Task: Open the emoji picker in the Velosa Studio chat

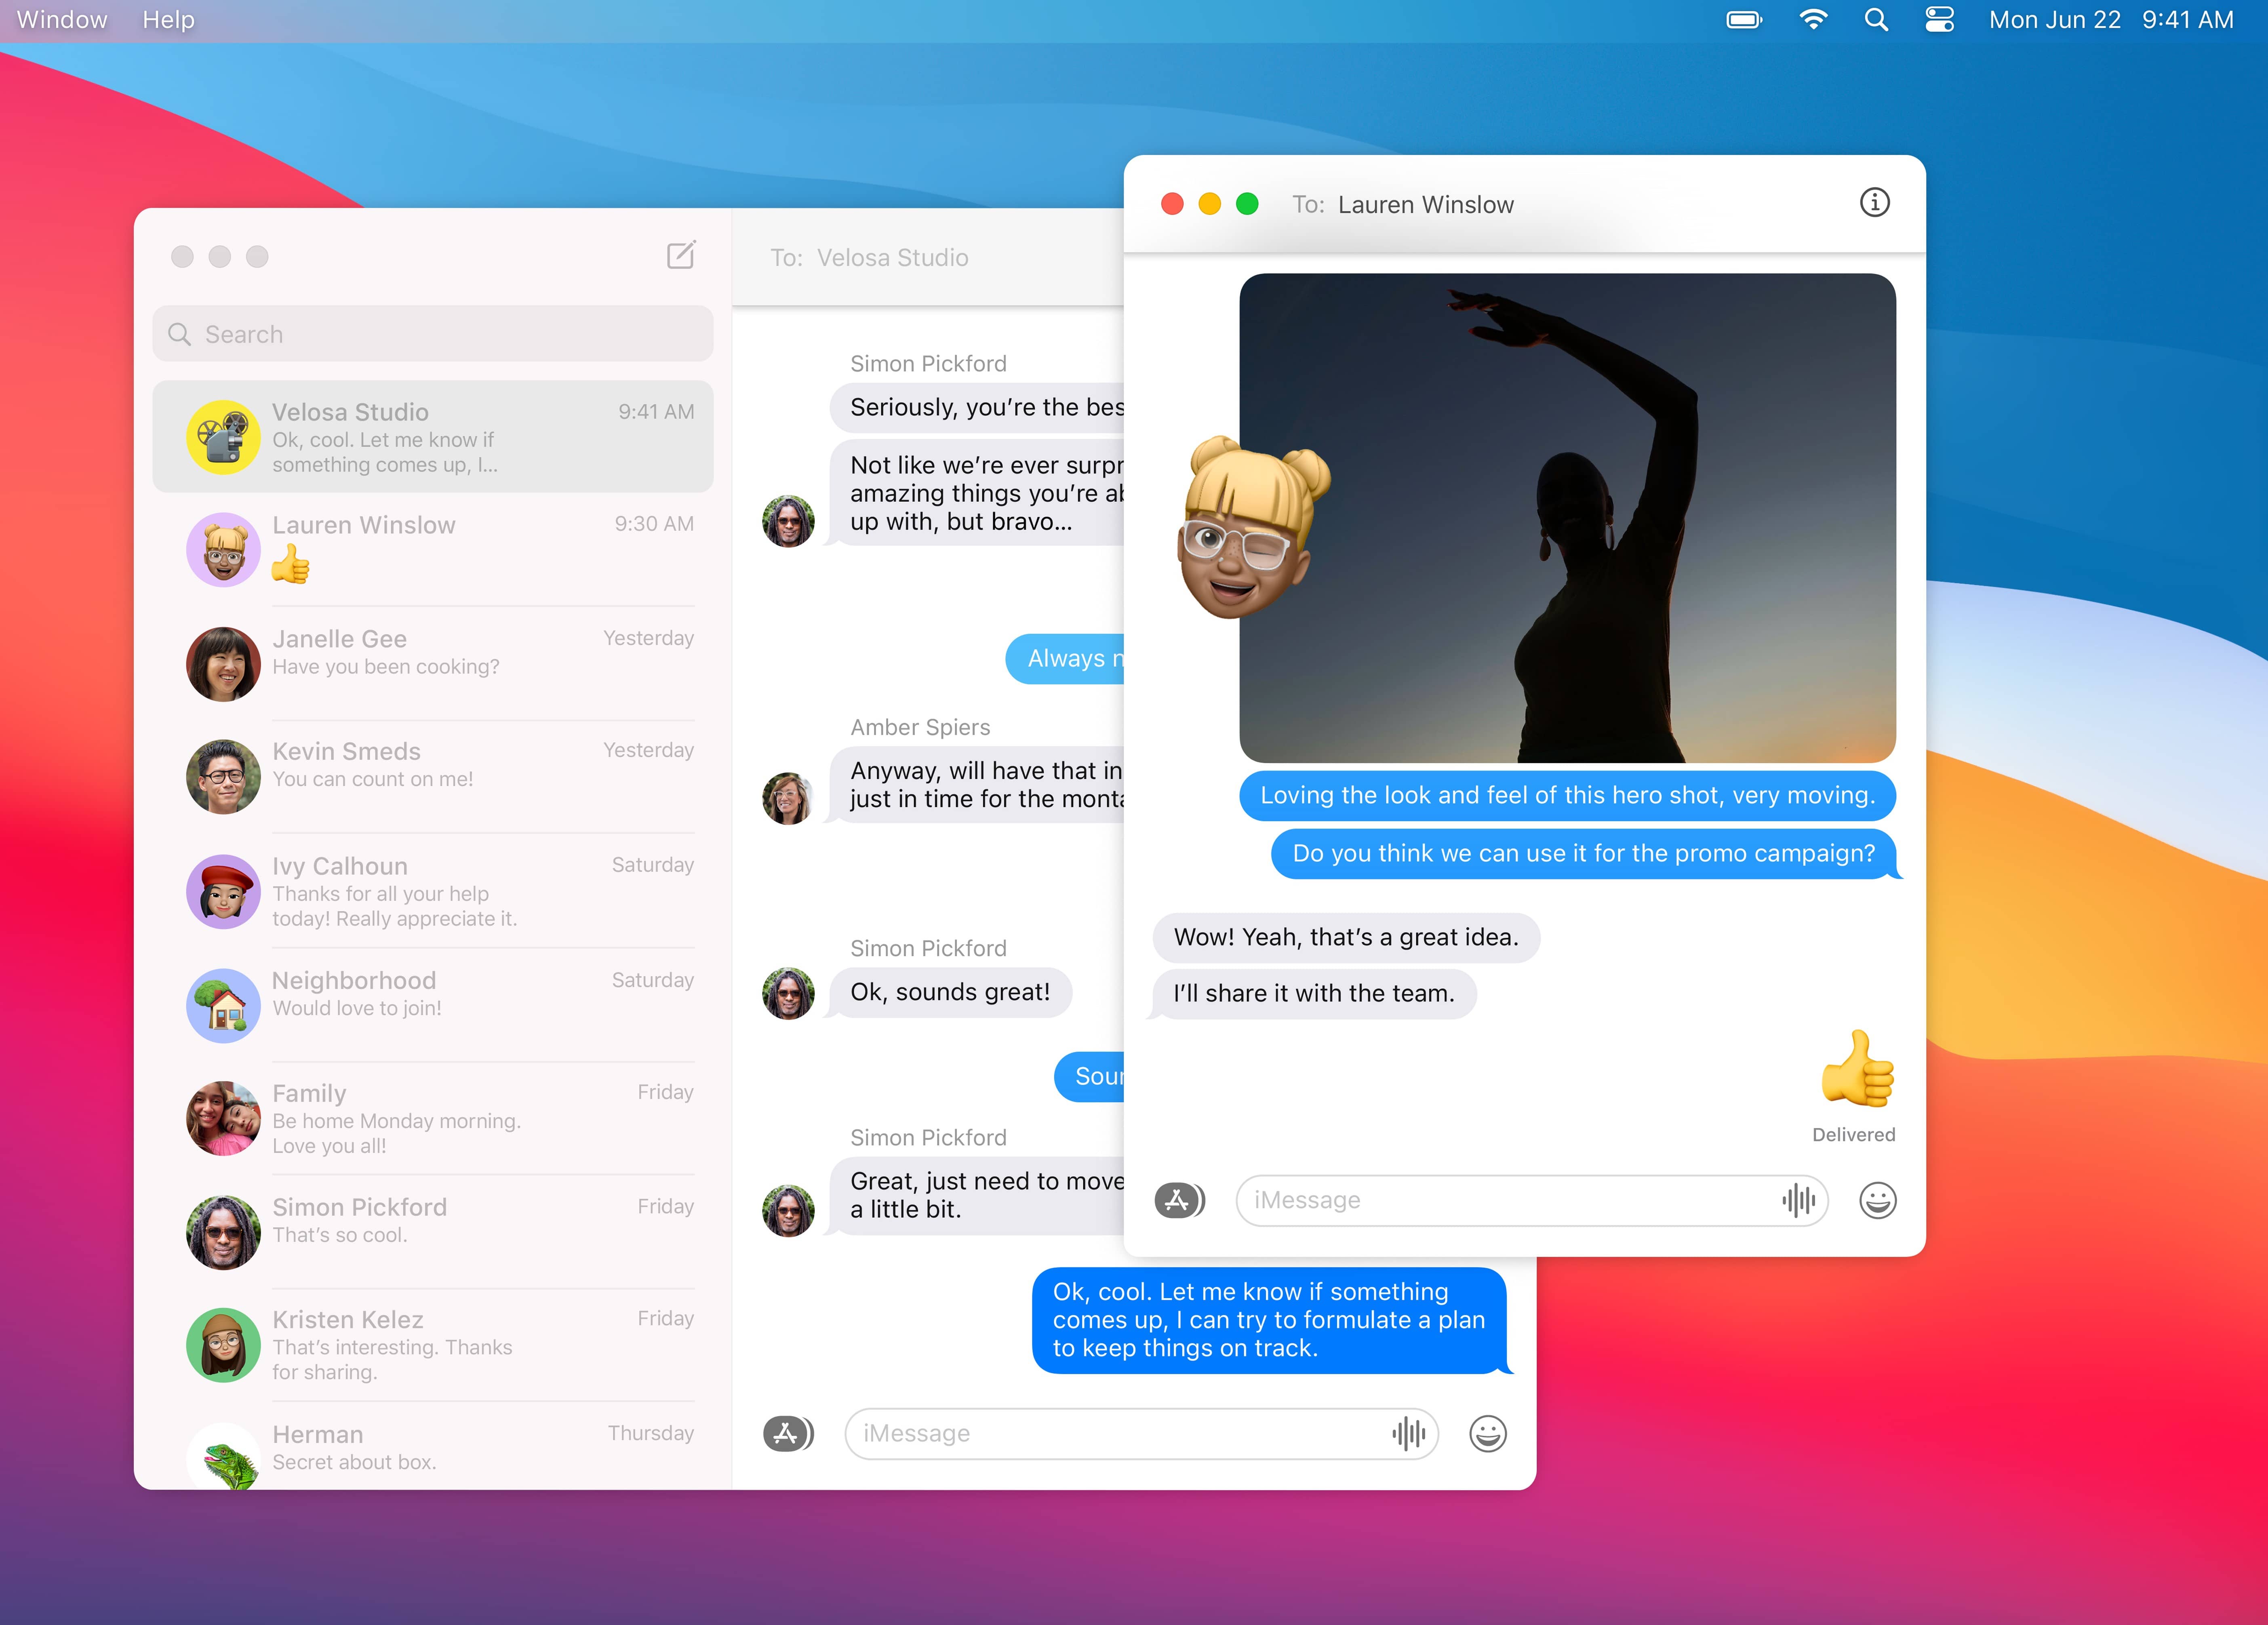Action: 1487,1433
